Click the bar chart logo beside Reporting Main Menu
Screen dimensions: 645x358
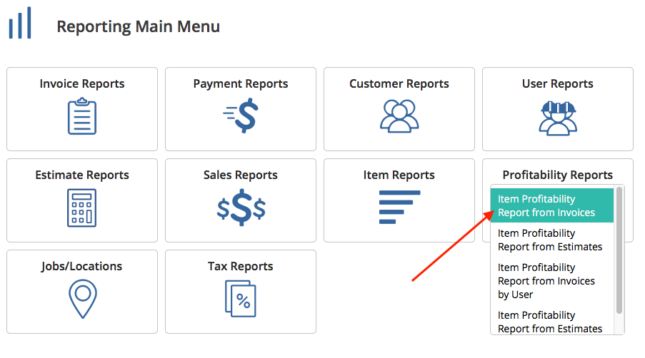(20, 24)
